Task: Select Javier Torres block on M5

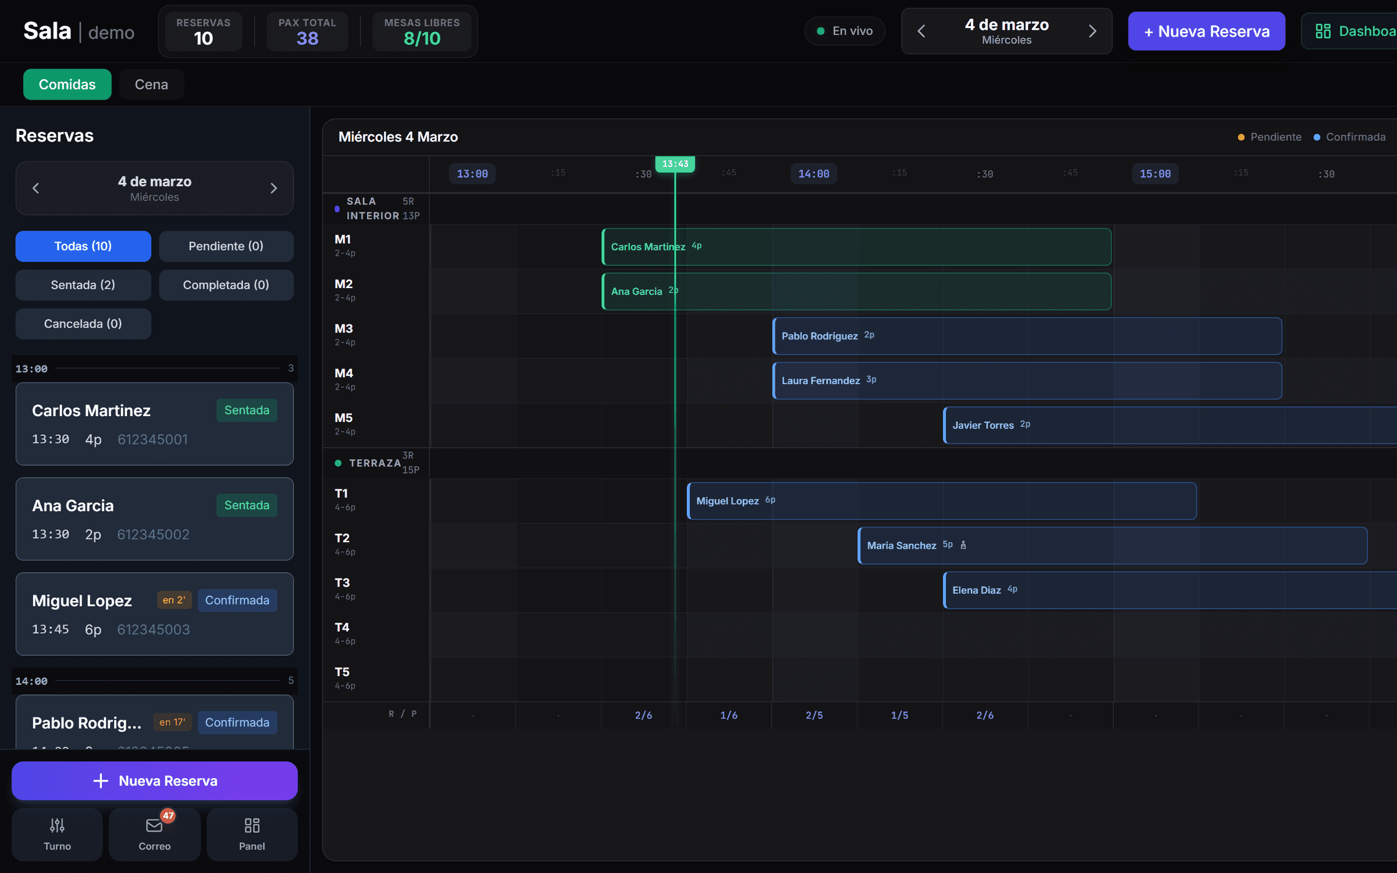Action: click(1170, 425)
